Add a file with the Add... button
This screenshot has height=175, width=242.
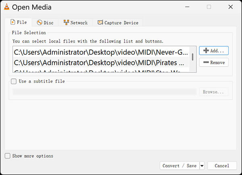[214, 51]
